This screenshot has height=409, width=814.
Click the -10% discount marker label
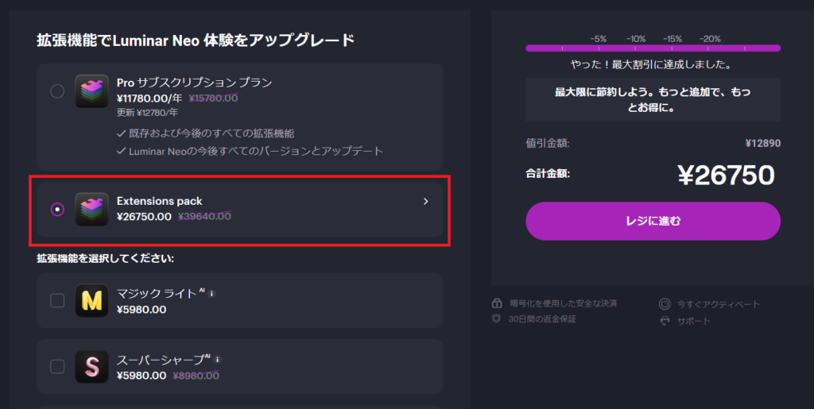pos(636,39)
